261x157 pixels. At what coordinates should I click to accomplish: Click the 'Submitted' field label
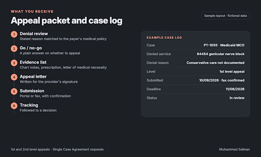point(155,80)
